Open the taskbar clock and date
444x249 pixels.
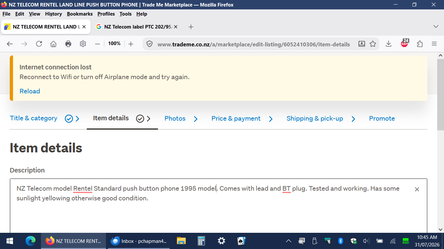427,241
